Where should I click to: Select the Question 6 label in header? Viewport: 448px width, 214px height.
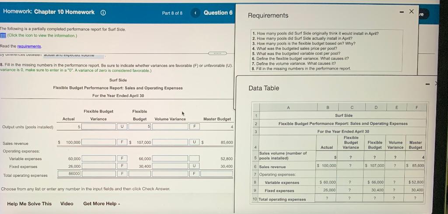tap(218, 13)
